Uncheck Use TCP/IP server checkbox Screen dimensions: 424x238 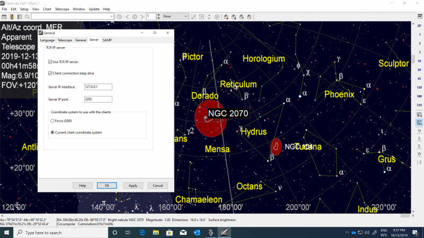50,62
